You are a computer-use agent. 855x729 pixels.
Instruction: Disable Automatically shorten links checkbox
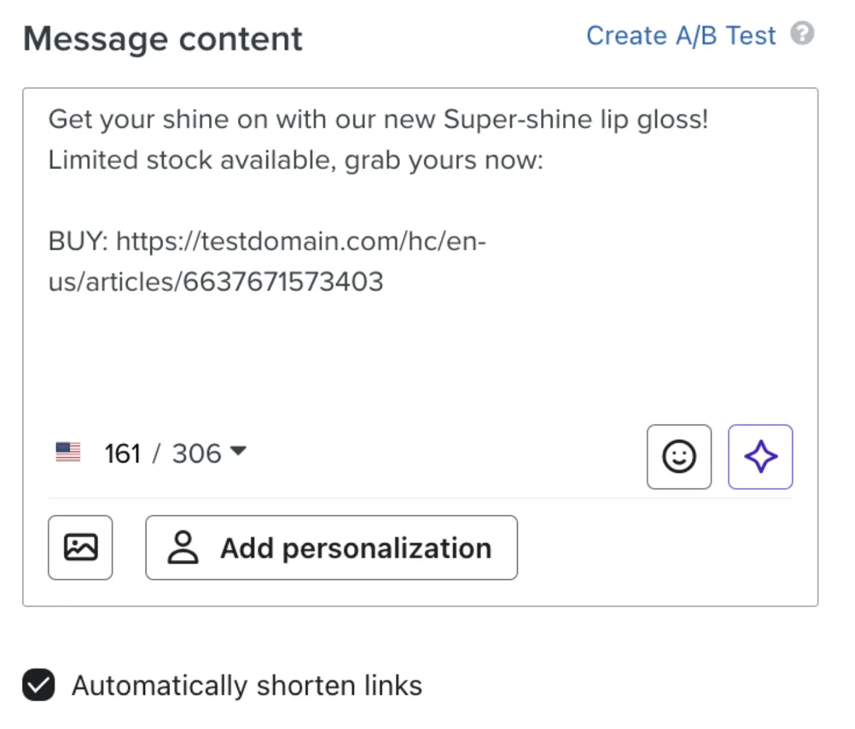coord(39,685)
